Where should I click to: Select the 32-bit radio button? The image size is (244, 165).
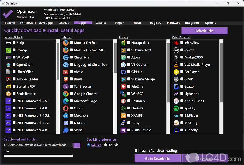106,145
